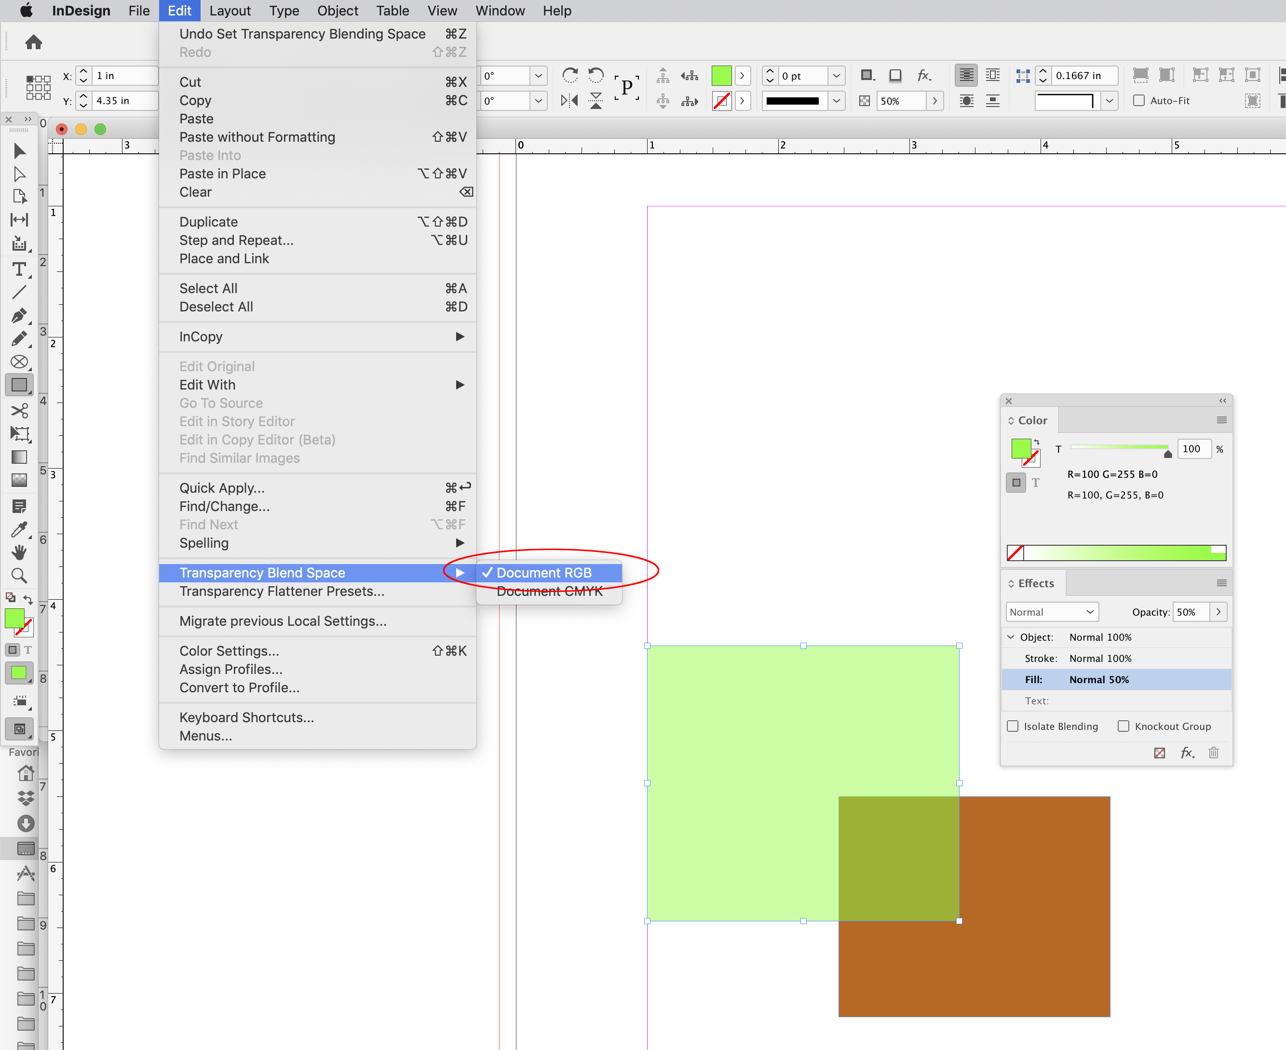Image resolution: width=1286 pixels, height=1050 pixels.
Task: Activate the Zoom tool
Action: point(20,576)
